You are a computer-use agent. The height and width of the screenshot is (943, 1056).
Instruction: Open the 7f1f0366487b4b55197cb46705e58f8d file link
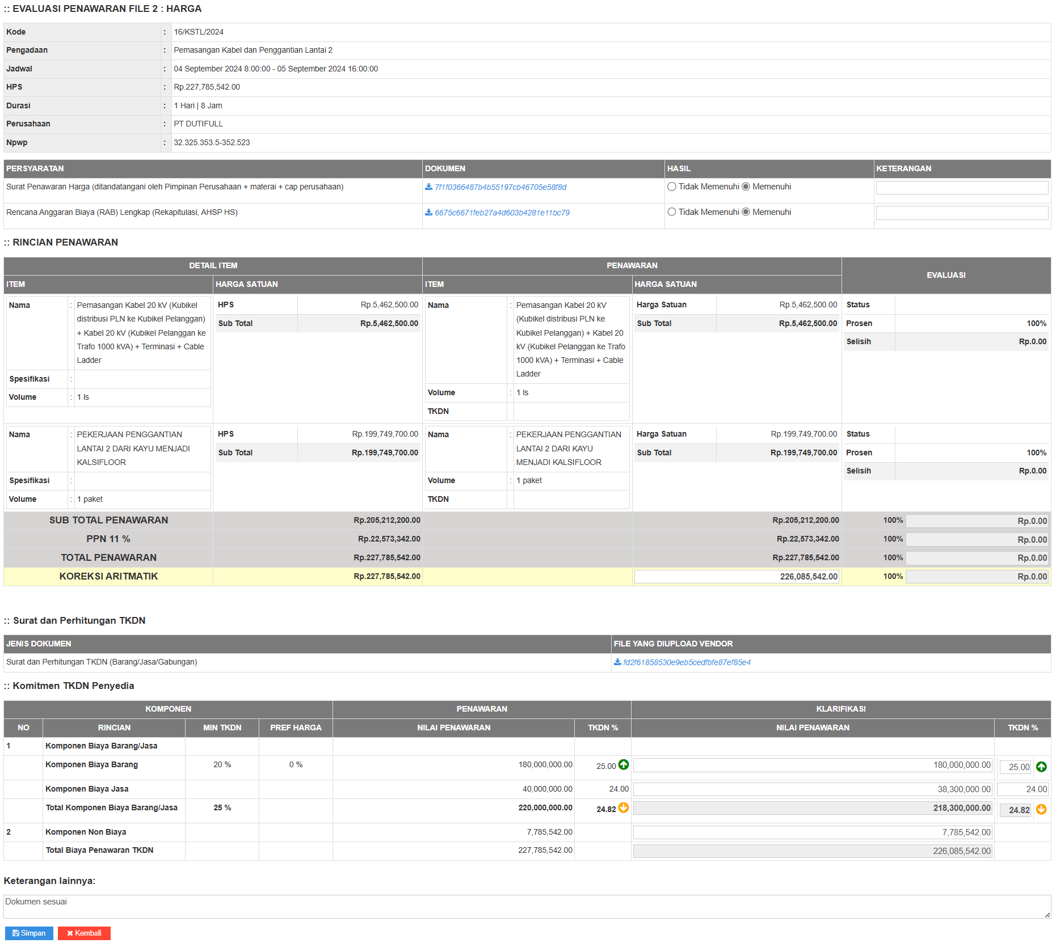pyautogui.click(x=500, y=187)
